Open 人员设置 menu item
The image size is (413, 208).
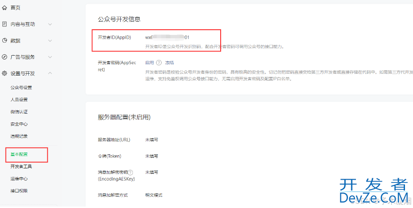(x=19, y=100)
